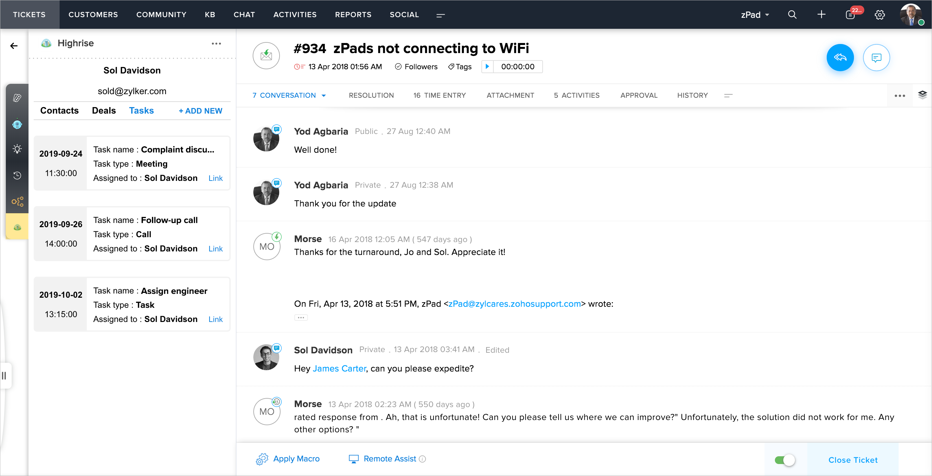
Task: Click the blue Reply All button
Action: (x=840, y=58)
